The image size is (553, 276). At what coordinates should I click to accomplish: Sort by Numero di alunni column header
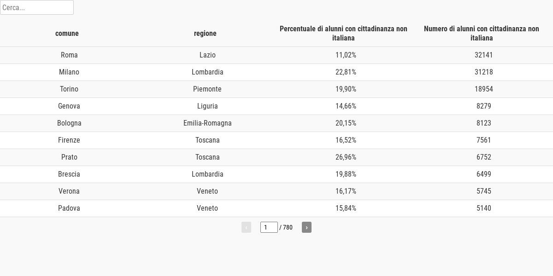point(482,33)
